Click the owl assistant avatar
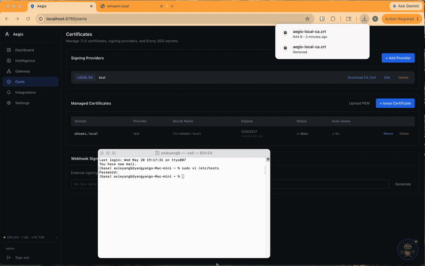The image size is (425, 266). pos(408,249)
